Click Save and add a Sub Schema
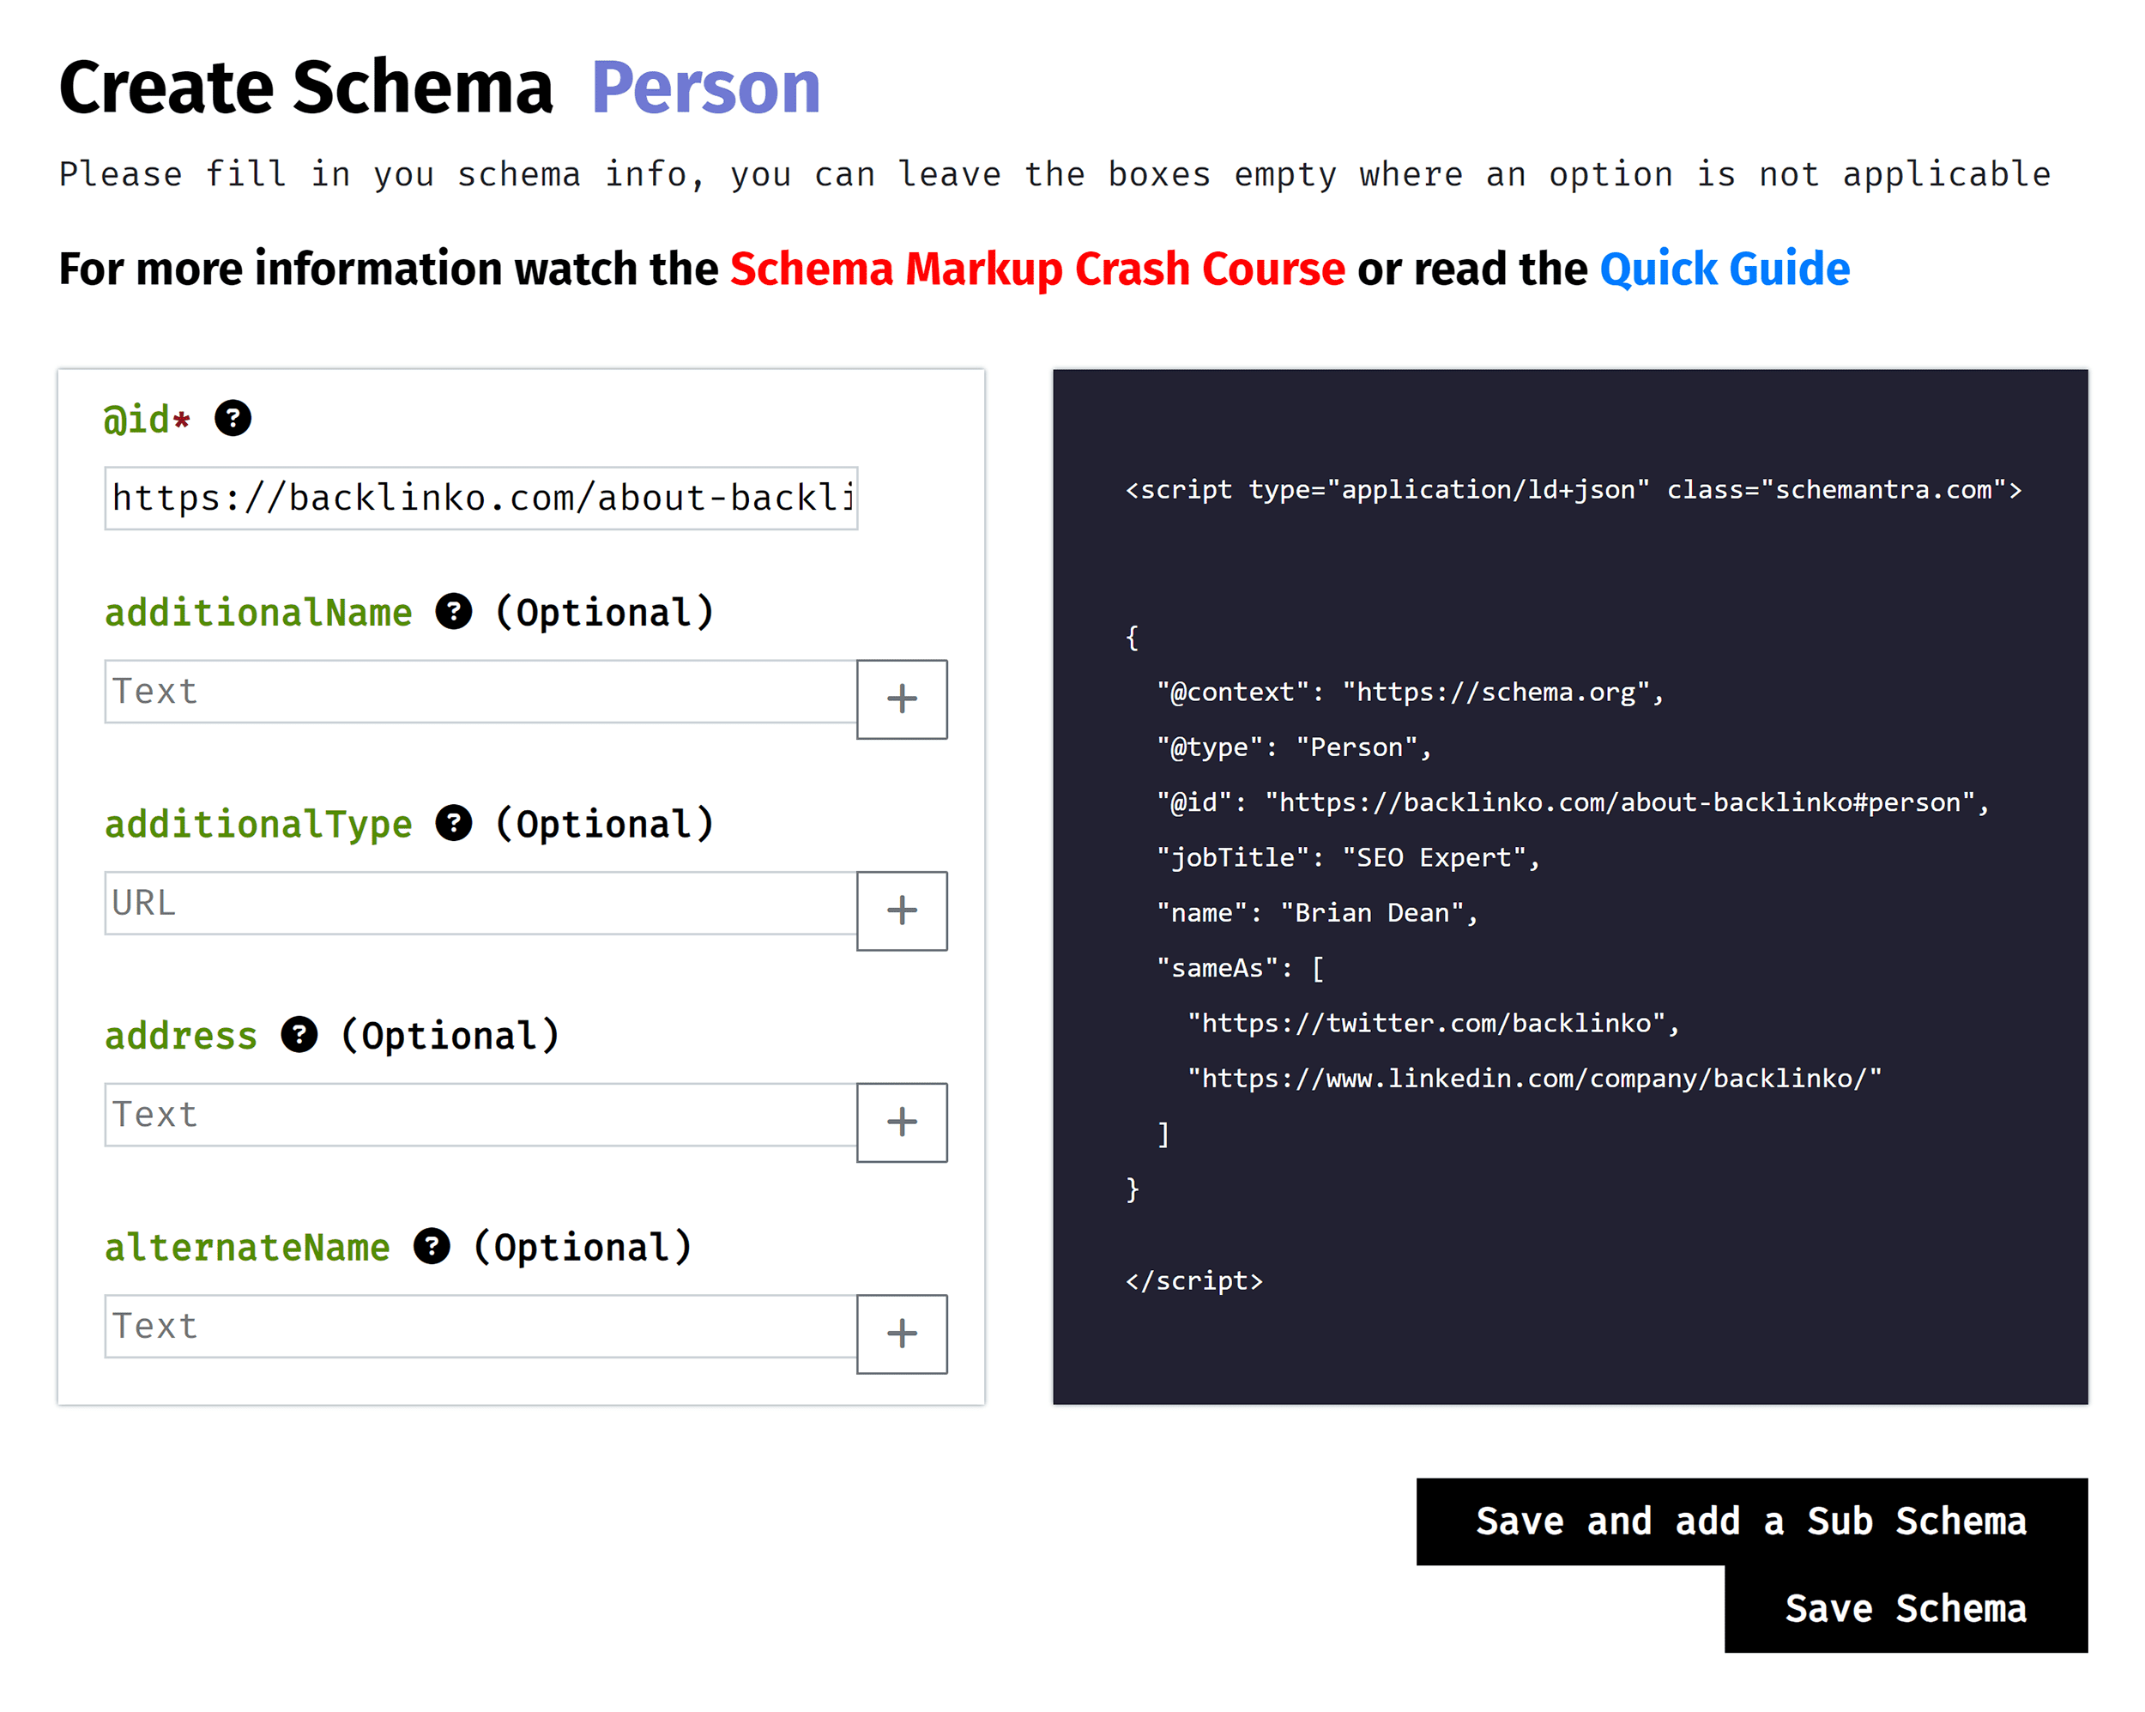 [x=1751, y=1521]
